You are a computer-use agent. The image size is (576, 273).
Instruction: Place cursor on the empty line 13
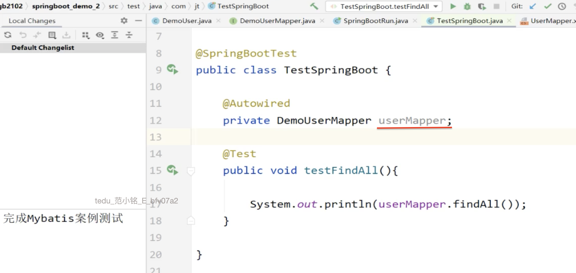(x=383, y=137)
